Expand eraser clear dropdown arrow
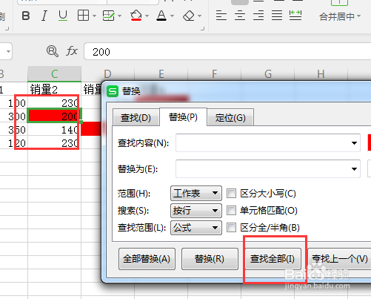 (x=200, y=16)
